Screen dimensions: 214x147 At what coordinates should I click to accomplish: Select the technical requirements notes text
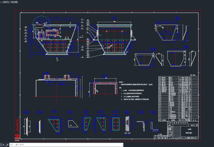click(x=136, y=91)
